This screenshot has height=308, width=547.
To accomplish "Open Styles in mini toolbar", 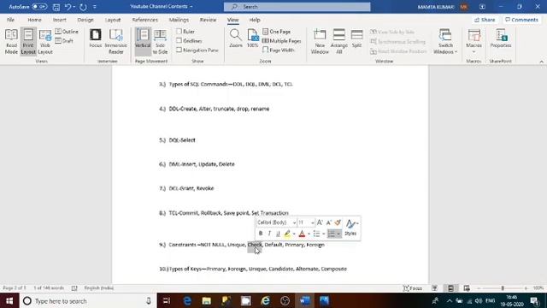I will [351, 228].
